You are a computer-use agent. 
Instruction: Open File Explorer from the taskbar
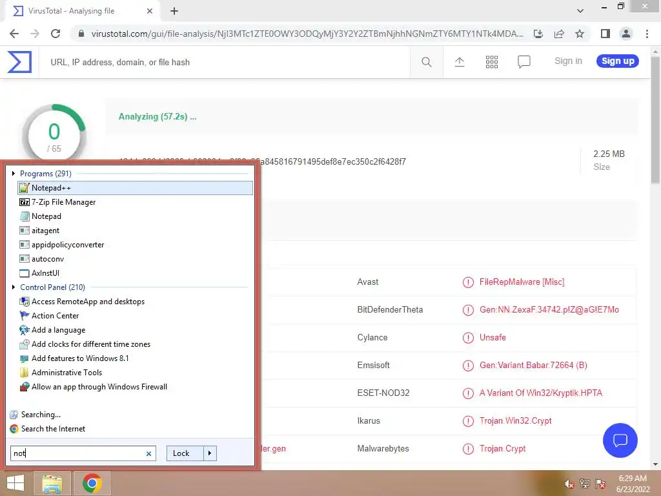click(52, 483)
